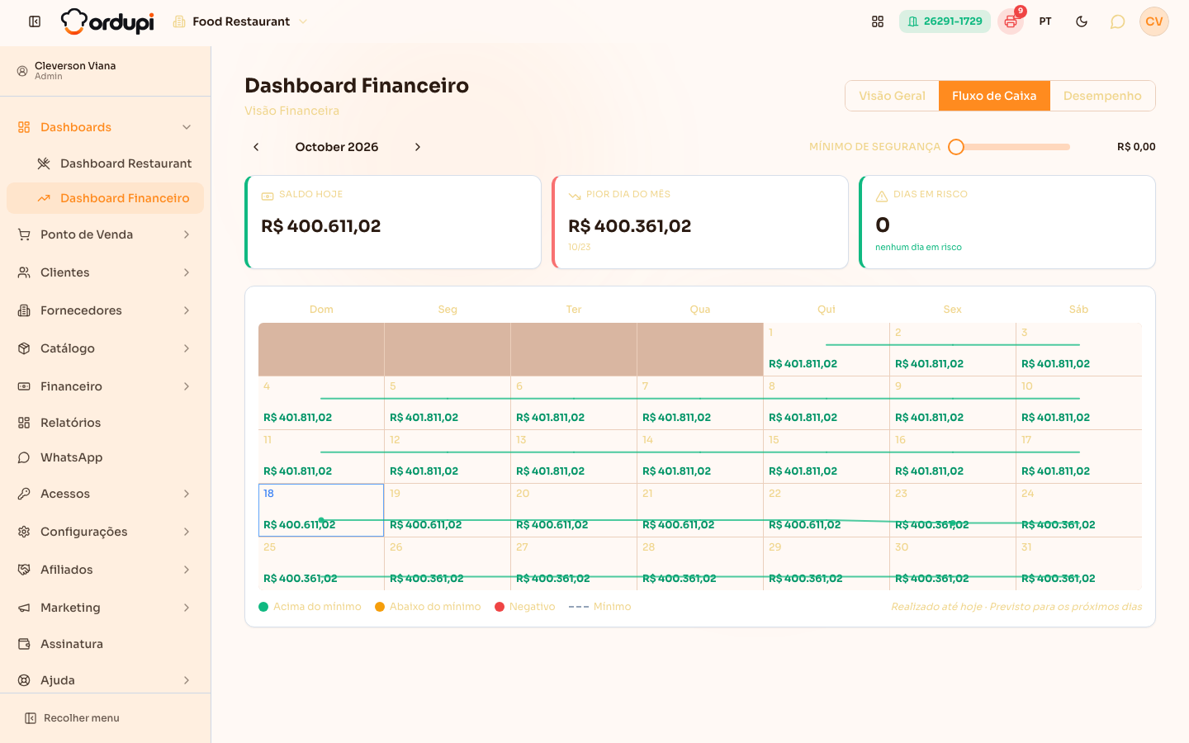This screenshot has width=1189, height=743.
Task: Click the Ordupi logo
Action: coord(107,21)
